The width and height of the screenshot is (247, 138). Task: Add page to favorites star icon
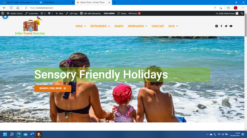tap(221, 8)
